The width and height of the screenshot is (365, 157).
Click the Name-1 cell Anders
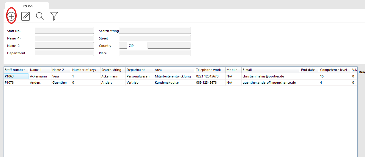(40, 83)
